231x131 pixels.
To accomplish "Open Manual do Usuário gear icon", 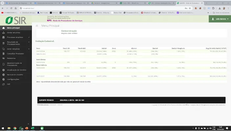I will pyautogui.click(x=3, y=75).
